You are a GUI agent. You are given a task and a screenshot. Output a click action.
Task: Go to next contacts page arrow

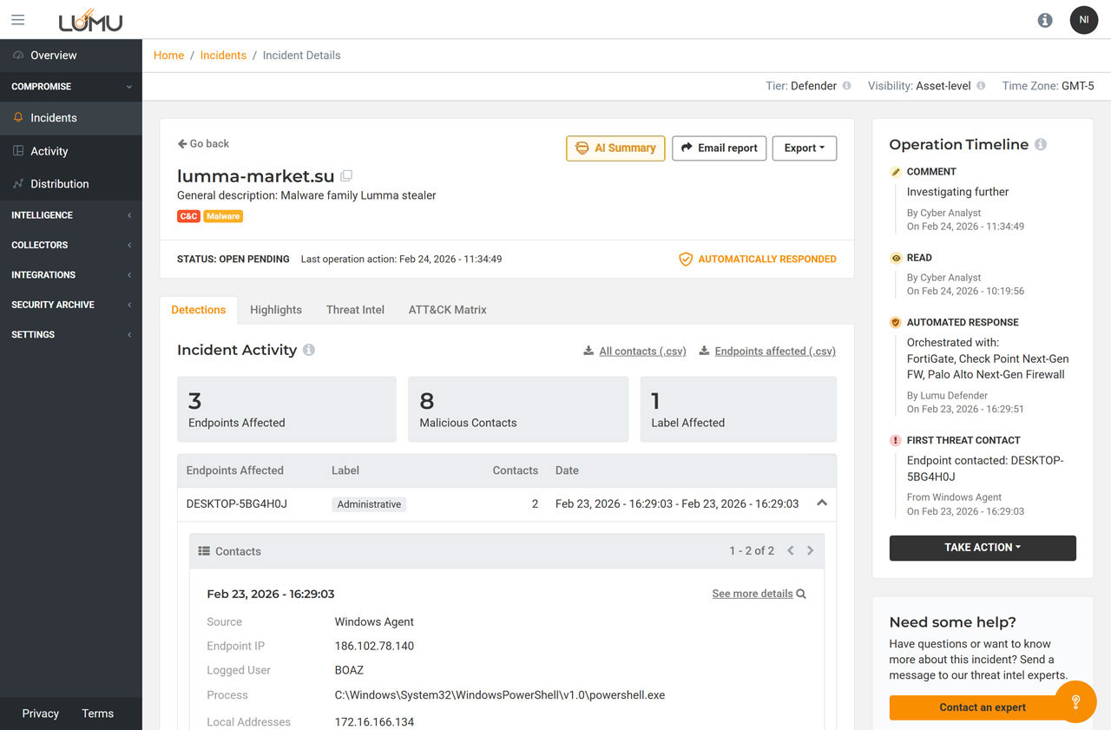(x=811, y=551)
